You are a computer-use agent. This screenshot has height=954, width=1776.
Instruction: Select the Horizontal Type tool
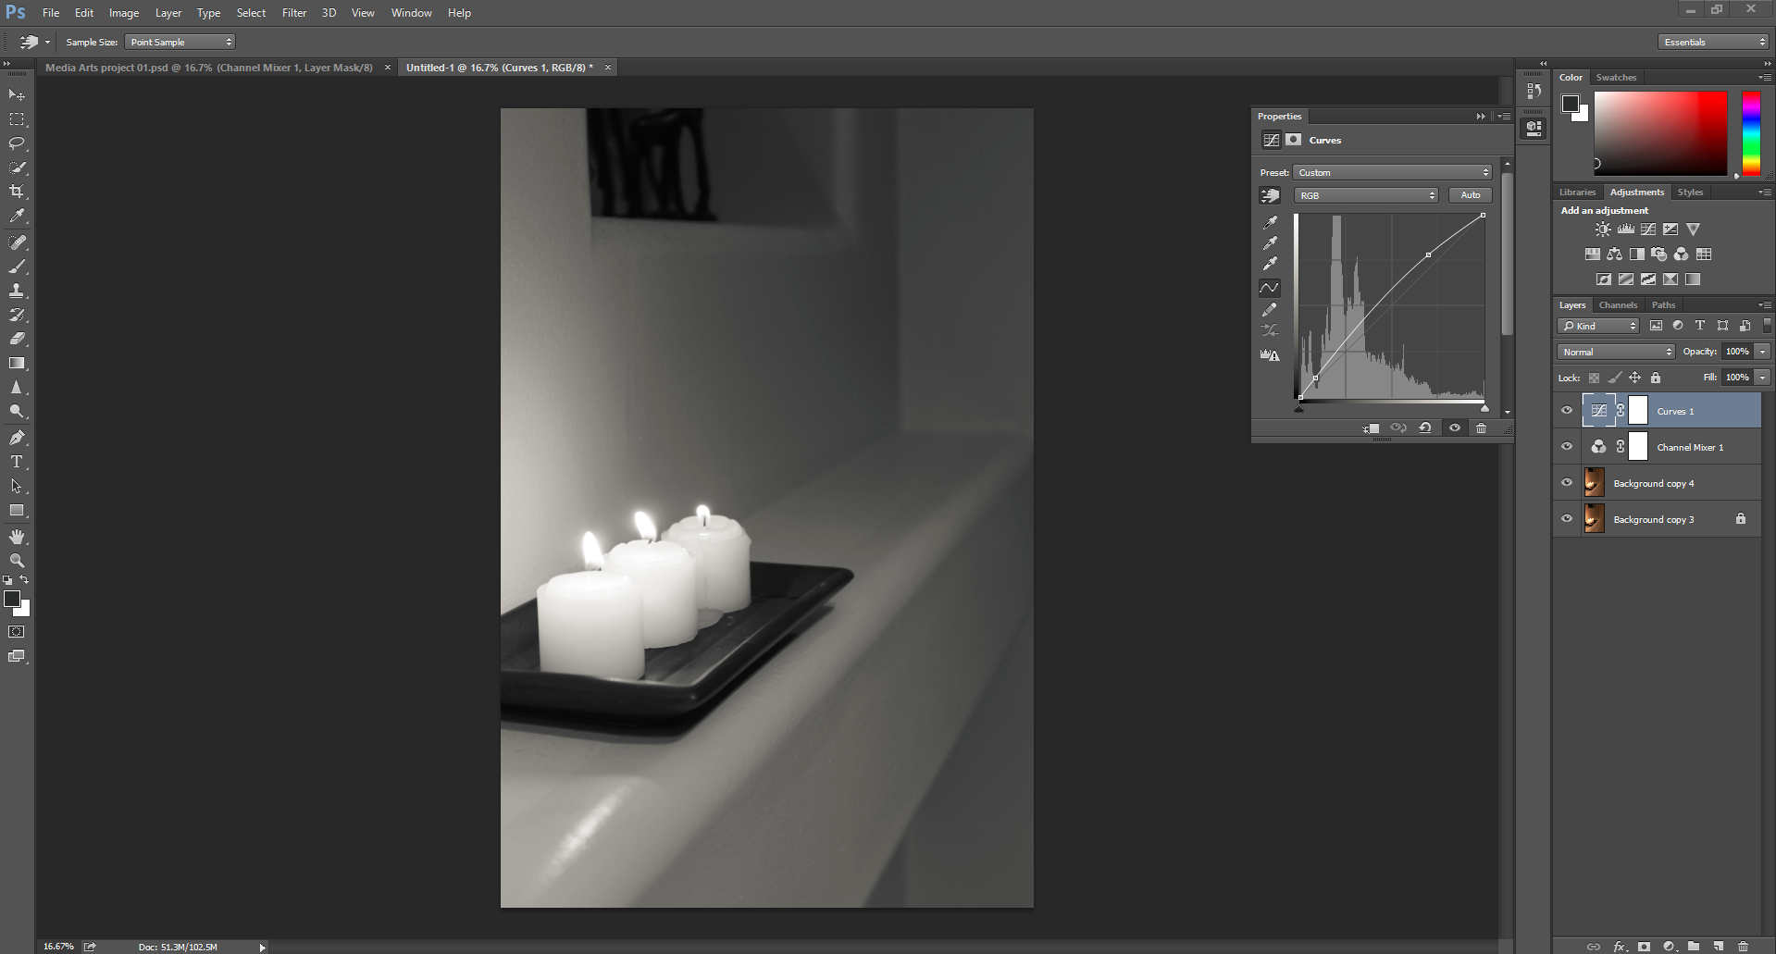pos(17,462)
